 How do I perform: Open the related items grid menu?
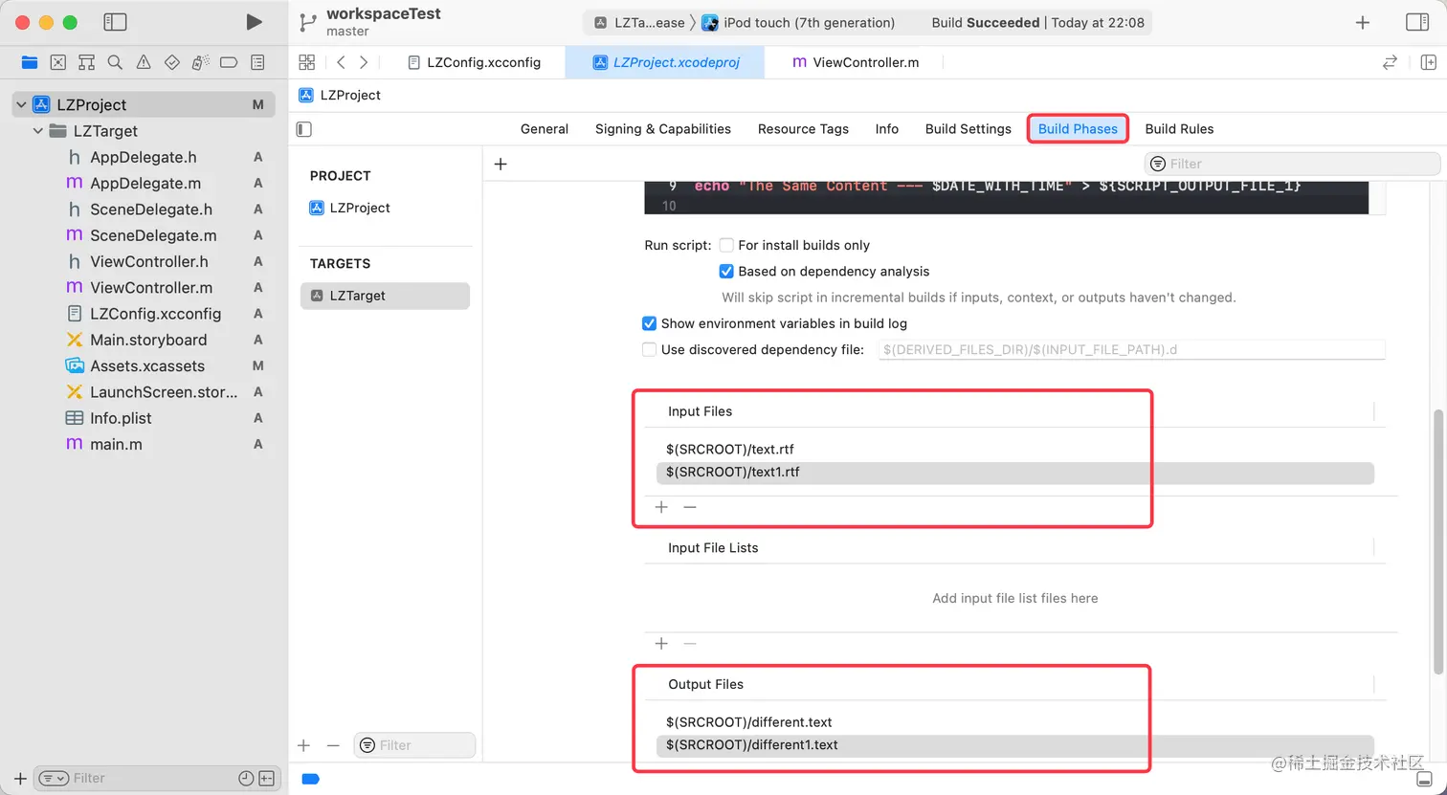click(307, 62)
